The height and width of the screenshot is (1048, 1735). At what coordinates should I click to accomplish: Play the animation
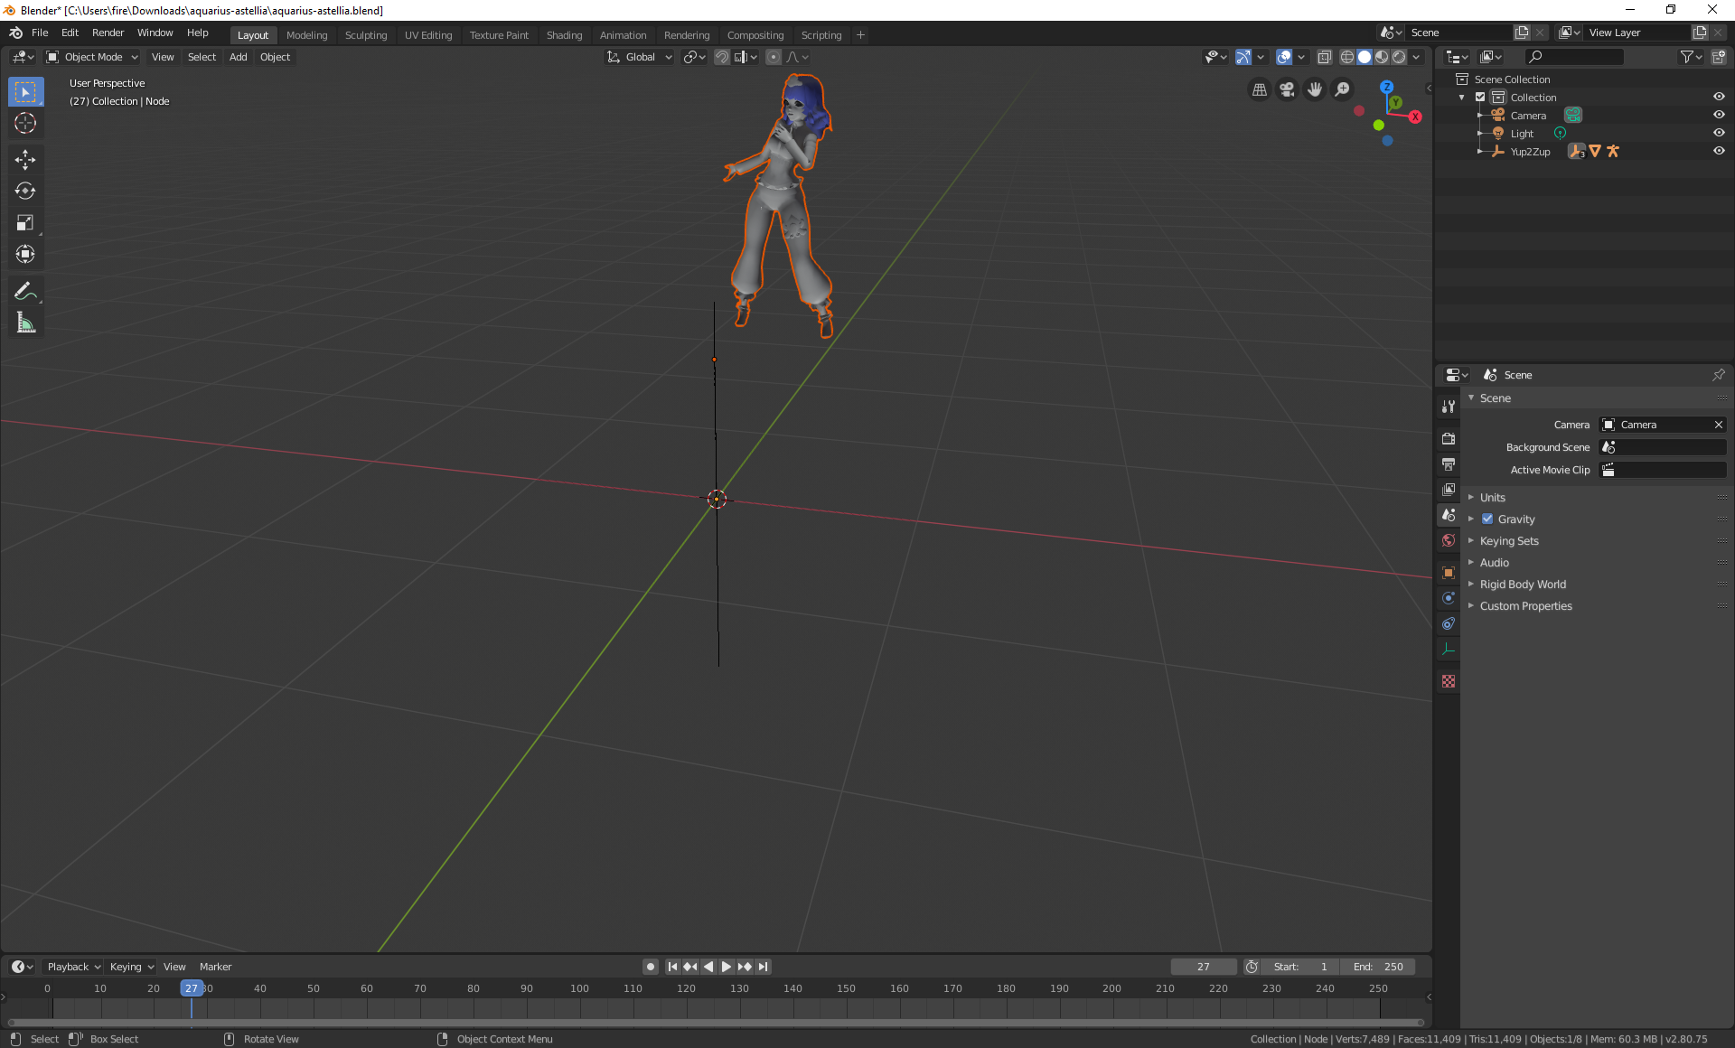tap(726, 967)
